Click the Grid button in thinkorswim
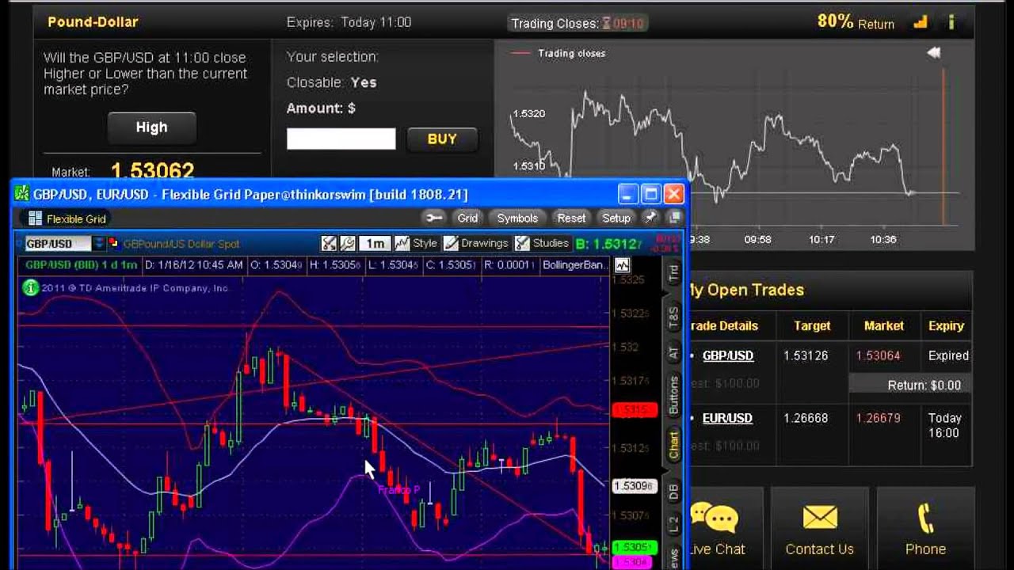The width and height of the screenshot is (1014, 570). coord(467,218)
